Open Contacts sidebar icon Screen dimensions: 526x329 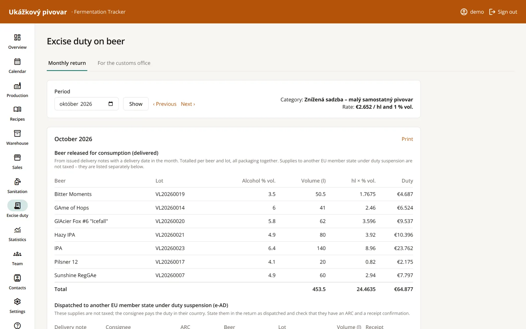17,278
